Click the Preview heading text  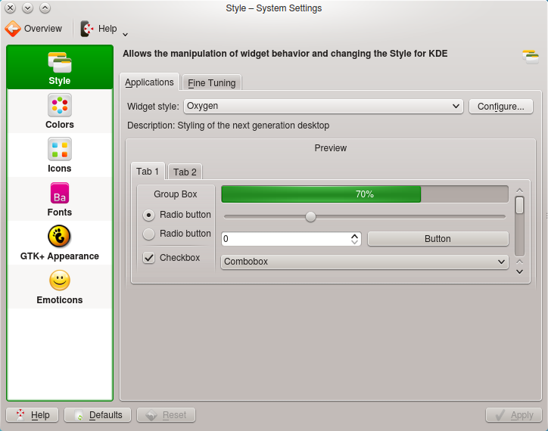(x=331, y=148)
